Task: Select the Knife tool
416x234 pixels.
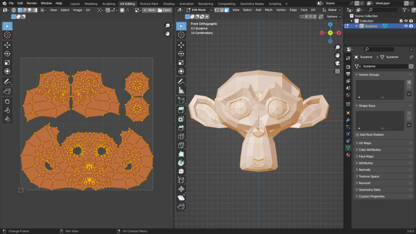Action: (181, 145)
